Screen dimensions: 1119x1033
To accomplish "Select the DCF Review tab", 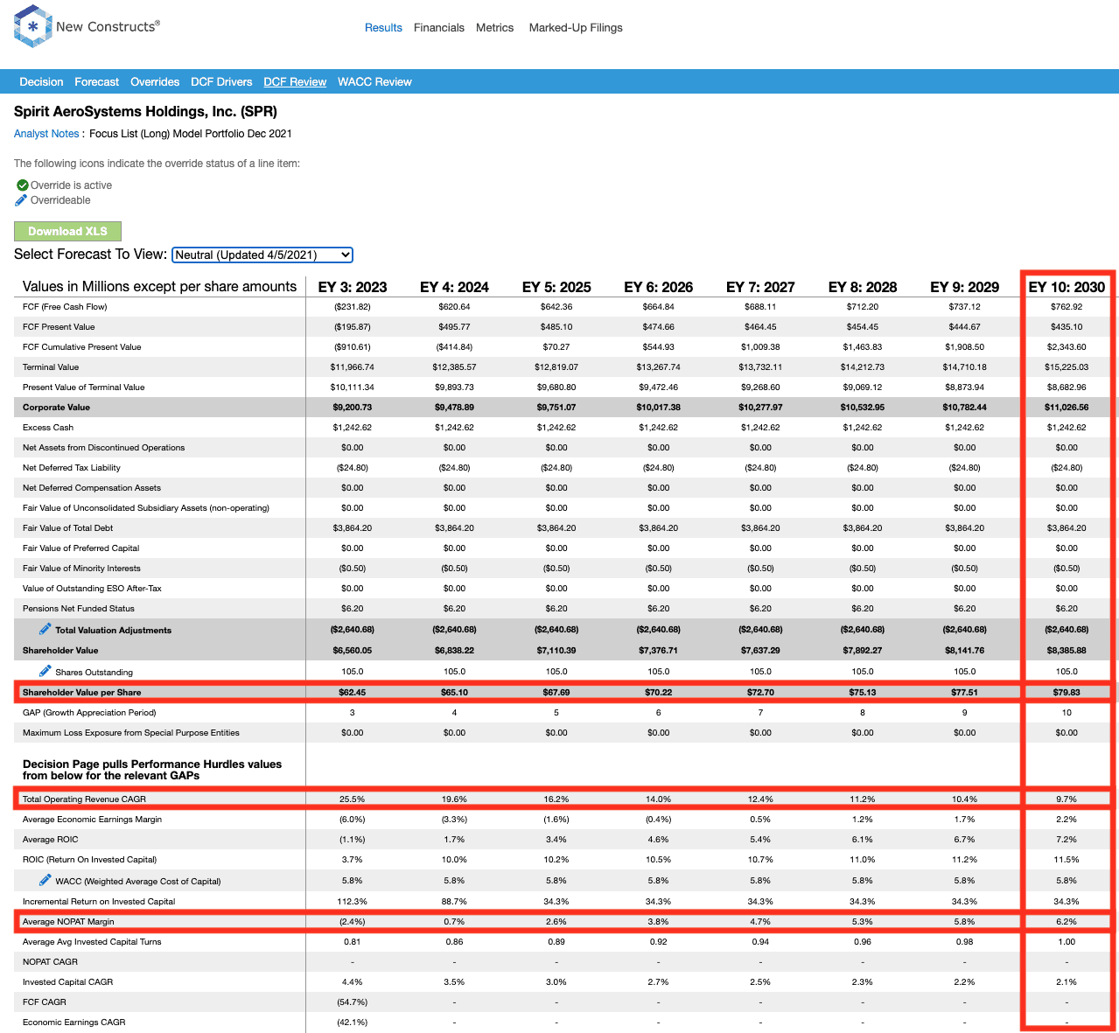I will coord(295,82).
